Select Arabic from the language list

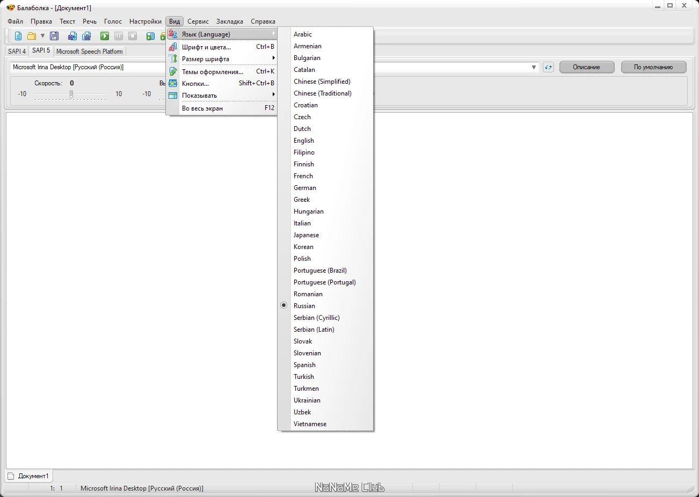point(325,34)
